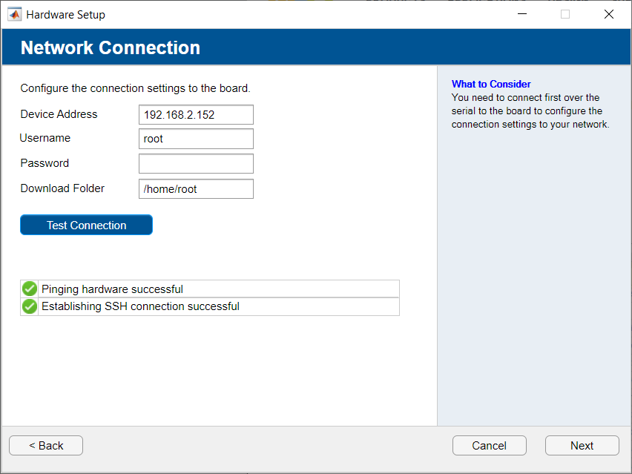Minimize the Hardware Setup window
This screenshot has height=474, width=632.
pos(521,14)
